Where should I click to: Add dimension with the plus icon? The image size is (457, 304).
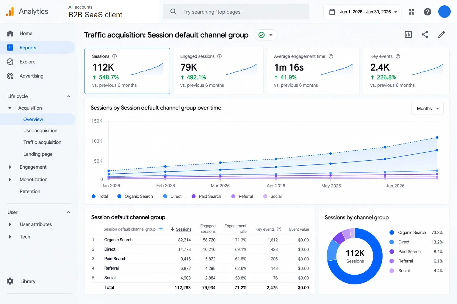pyautogui.click(x=161, y=229)
